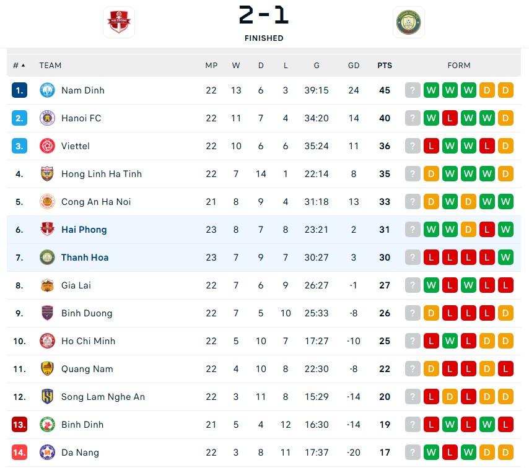Sort standings by the PTS column

[385, 66]
